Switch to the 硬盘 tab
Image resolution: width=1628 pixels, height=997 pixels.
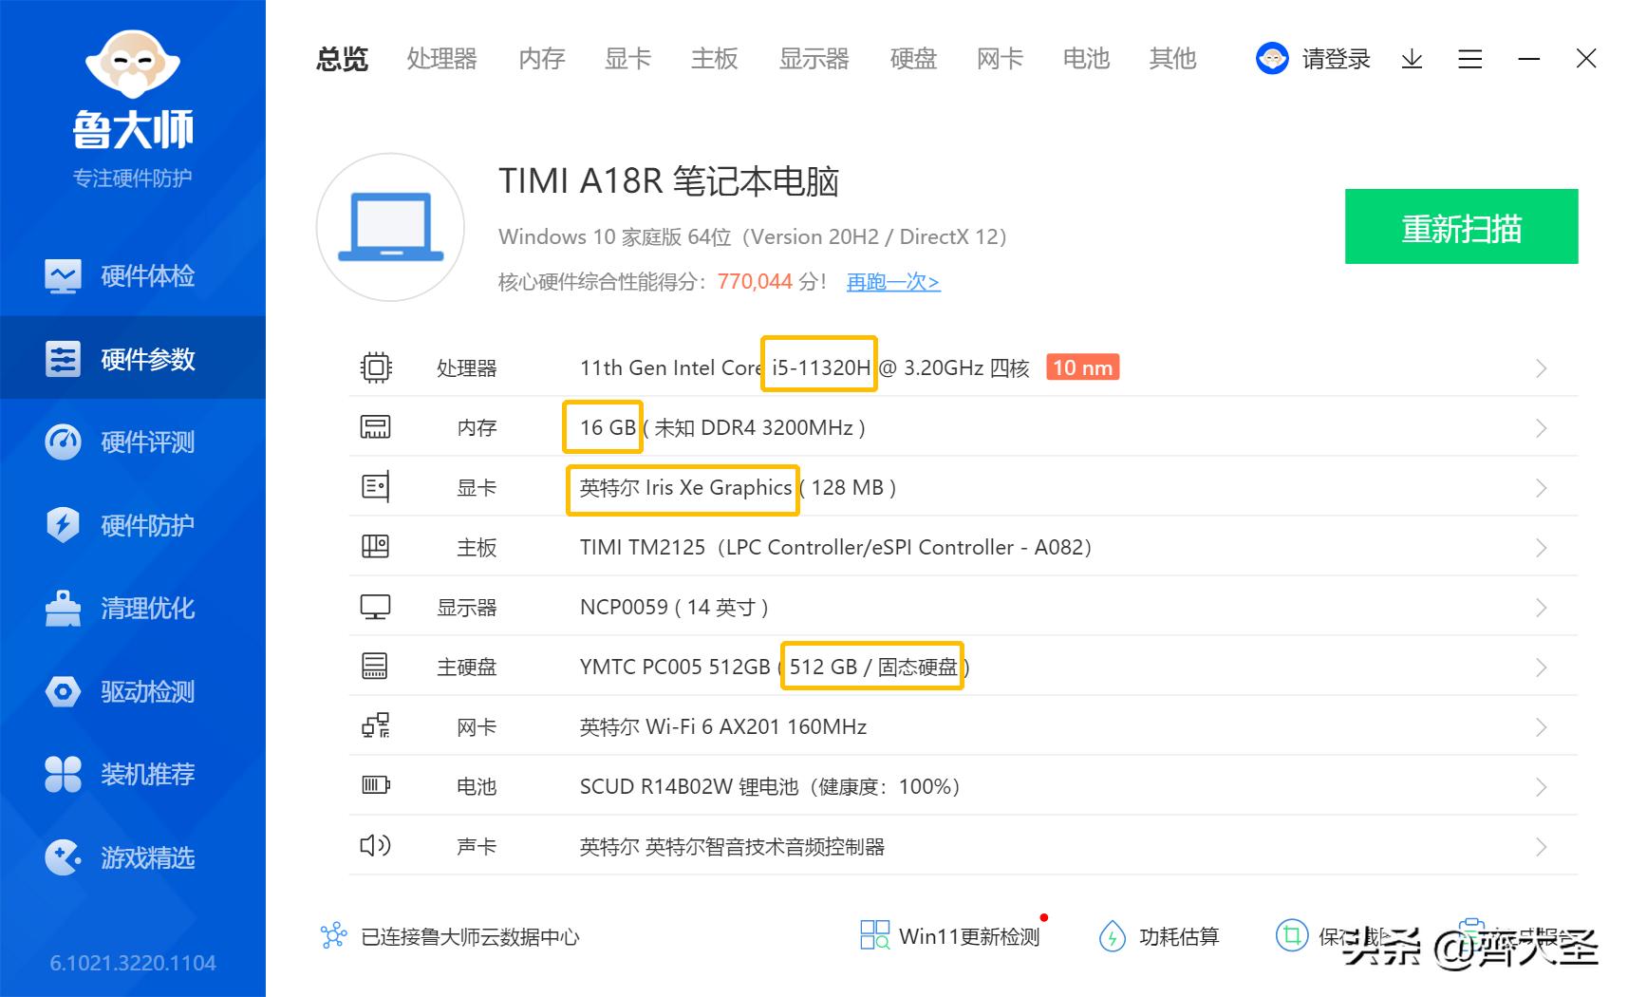[912, 59]
